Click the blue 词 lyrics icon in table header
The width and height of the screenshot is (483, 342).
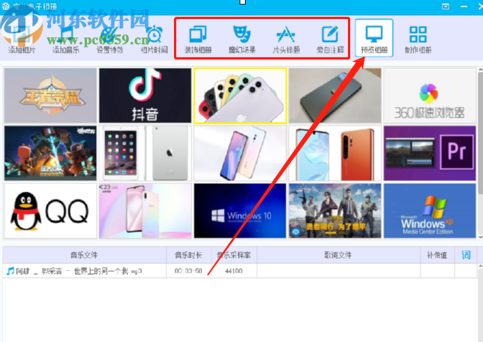(x=465, y=255)
